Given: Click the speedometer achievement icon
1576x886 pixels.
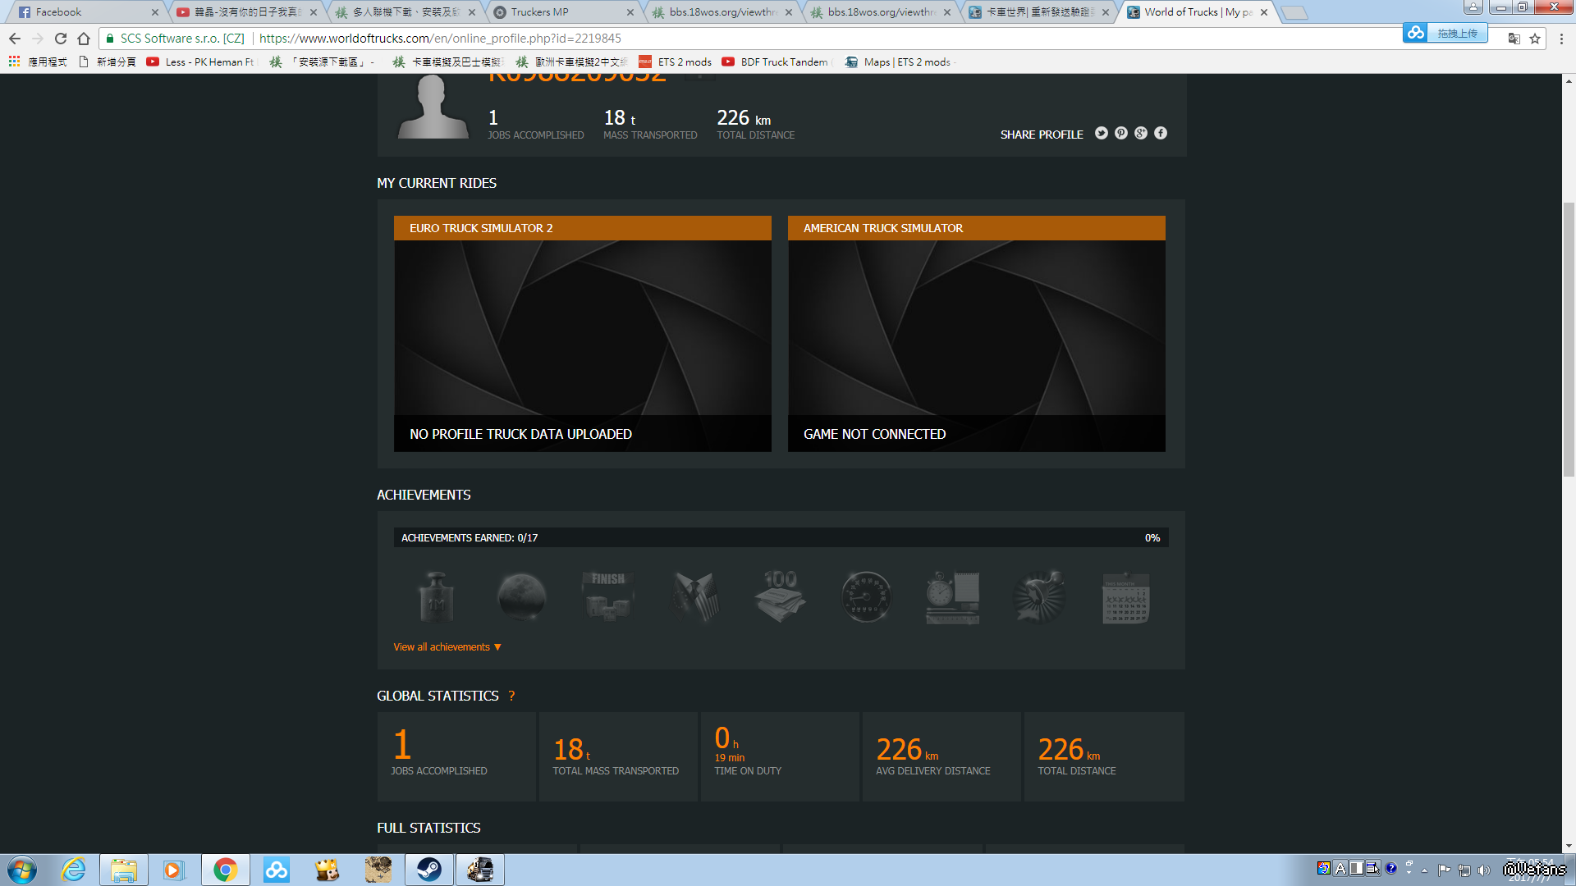Looking at the screenshot, I should pyautogui.click(x=866, y=597).
